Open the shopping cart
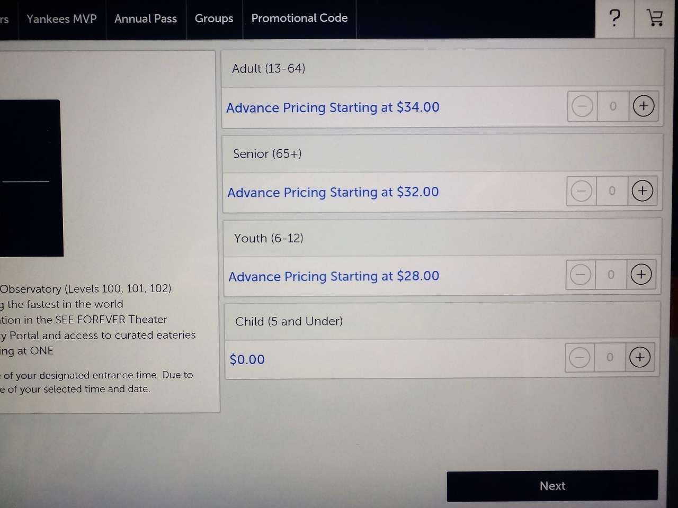678x508 pixels. [x=655, y=18]
